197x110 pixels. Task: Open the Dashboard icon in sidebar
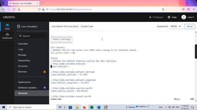click(7, 36)
